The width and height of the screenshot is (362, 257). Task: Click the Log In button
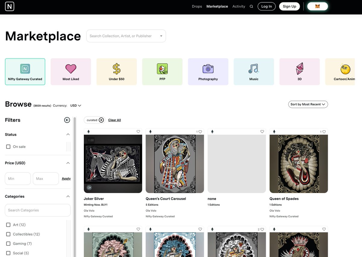(266, 6)
